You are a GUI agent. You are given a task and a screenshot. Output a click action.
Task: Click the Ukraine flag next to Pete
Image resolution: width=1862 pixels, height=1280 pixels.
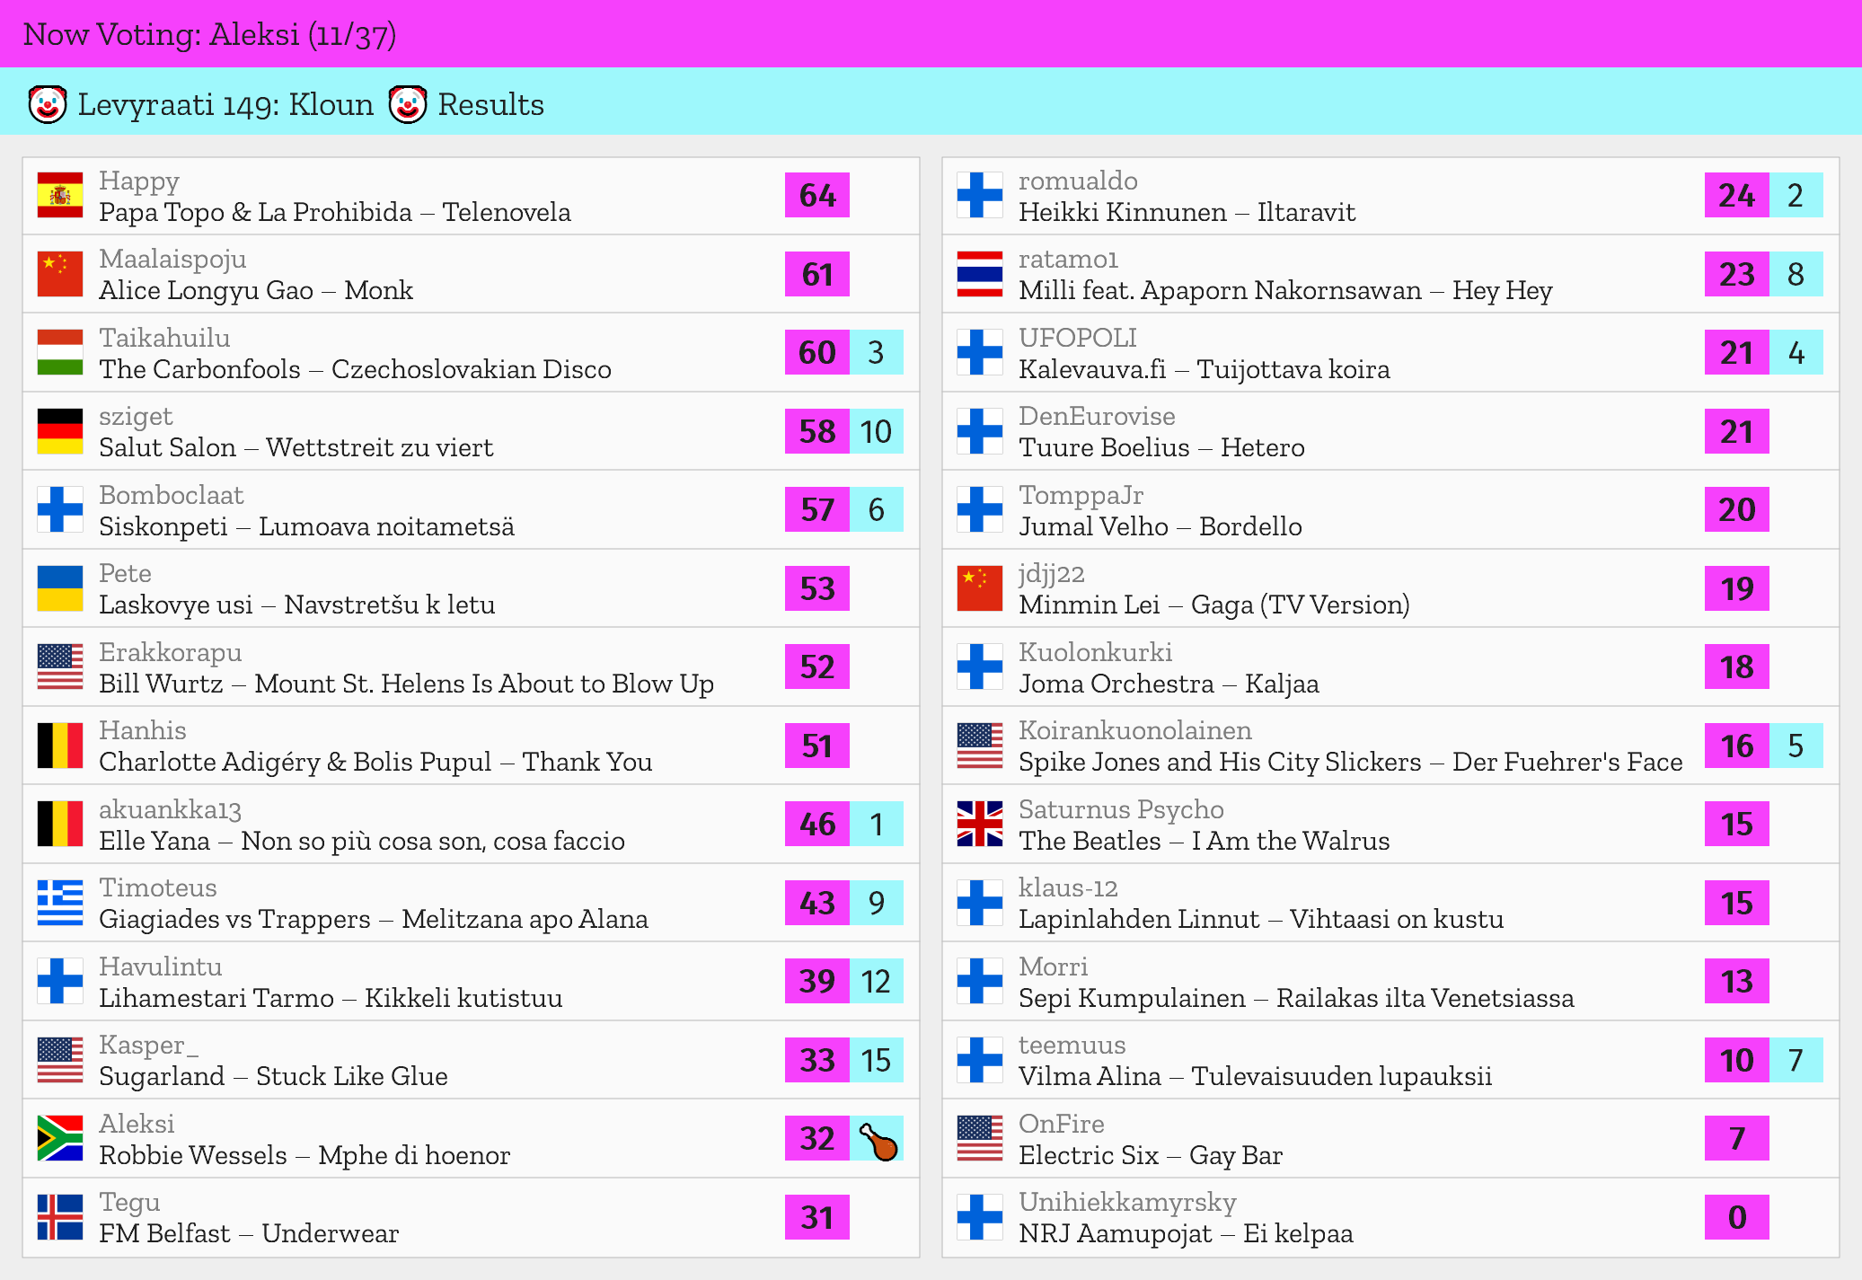click(60, 588)
